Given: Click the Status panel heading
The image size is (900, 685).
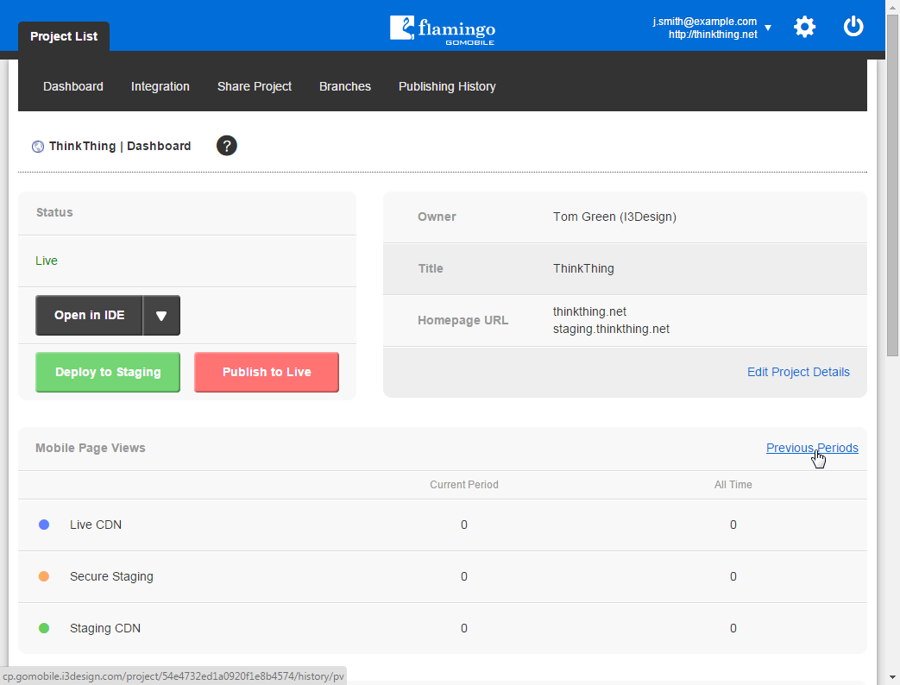Looking at the screenshot, I should tap(54, 212).
